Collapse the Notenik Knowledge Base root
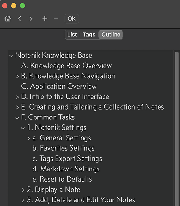The image size is (180, 206). point(12,56)
